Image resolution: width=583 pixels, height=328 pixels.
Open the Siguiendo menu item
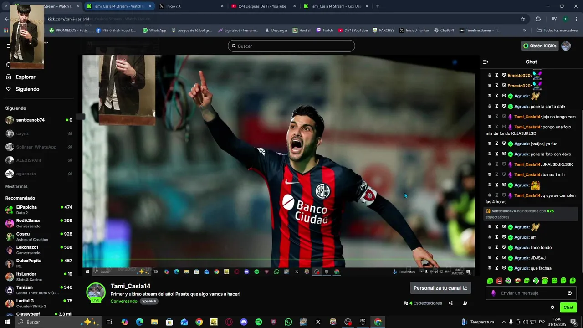pyautogui.click(x=27, y=89)
